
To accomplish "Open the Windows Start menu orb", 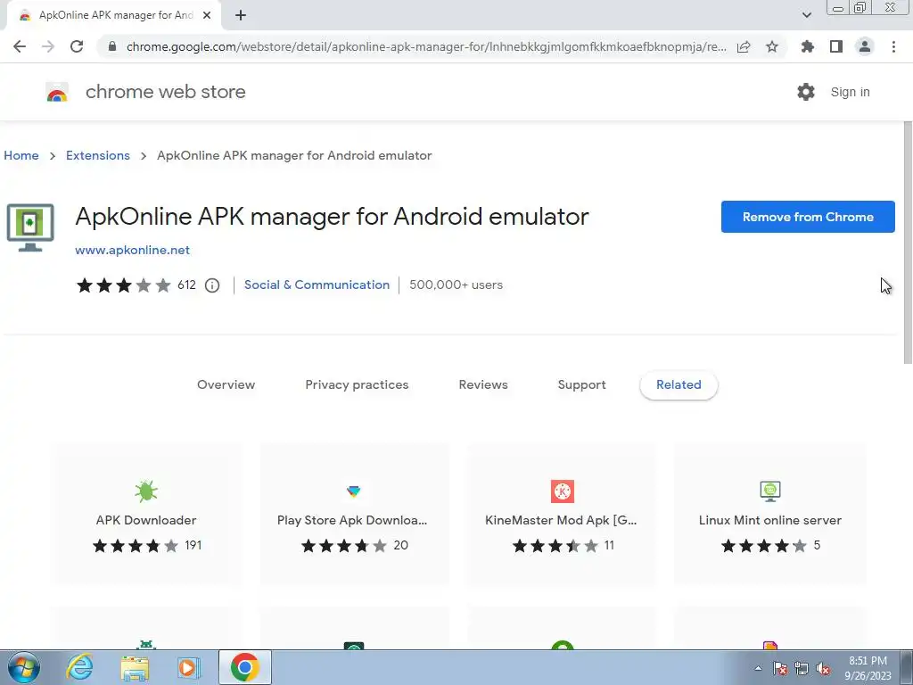I will point(23,667).
